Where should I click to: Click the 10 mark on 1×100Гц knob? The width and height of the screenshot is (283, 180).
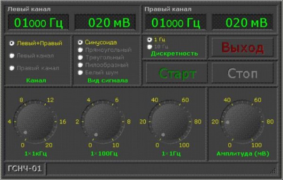coord(116,145)
